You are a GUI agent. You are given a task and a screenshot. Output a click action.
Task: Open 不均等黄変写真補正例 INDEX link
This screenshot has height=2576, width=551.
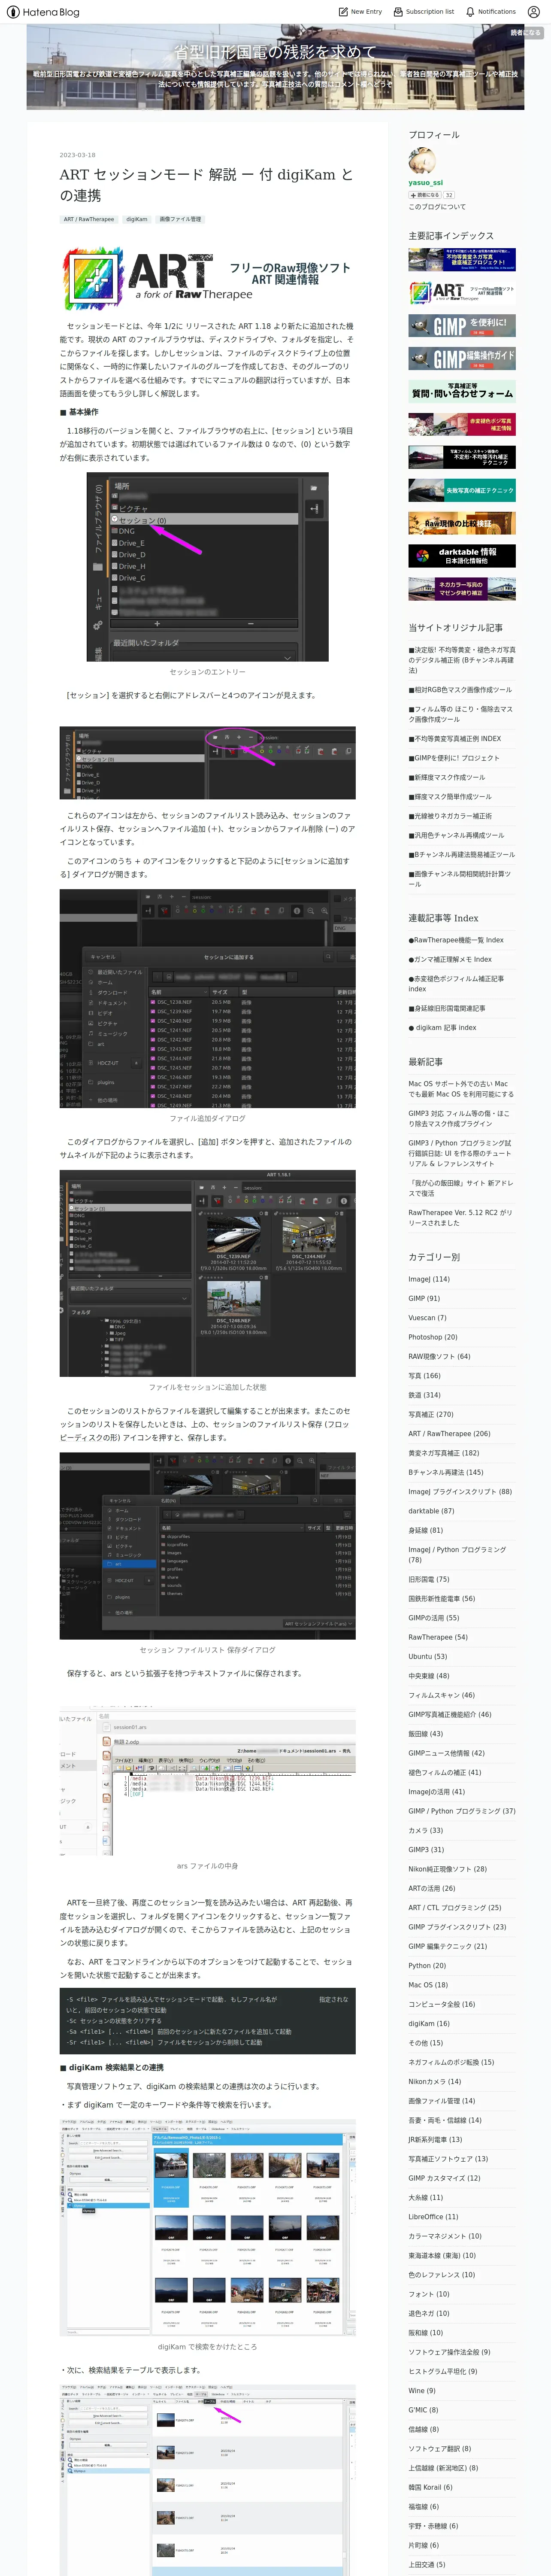point(455,739)
